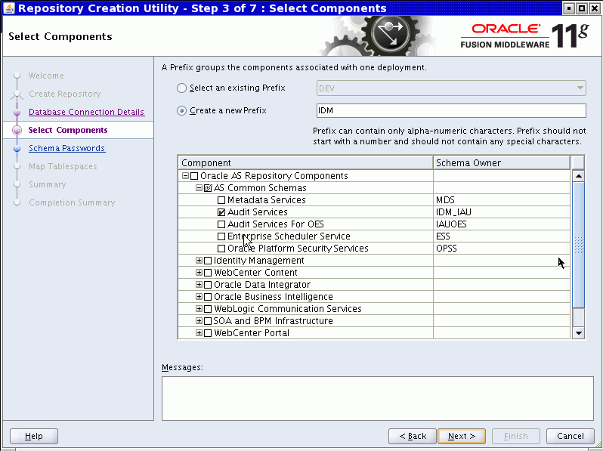Check the Identity Management checkbox
This screenshot has width=603, height=451.
coord(208,261)
